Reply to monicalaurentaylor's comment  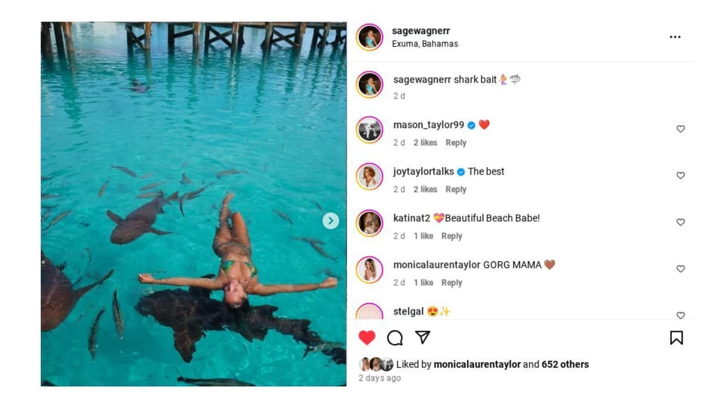[x=452, y=282]
